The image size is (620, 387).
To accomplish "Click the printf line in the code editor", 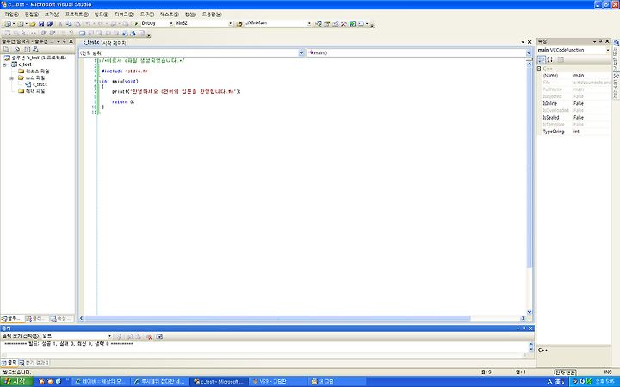I will 176,92.
